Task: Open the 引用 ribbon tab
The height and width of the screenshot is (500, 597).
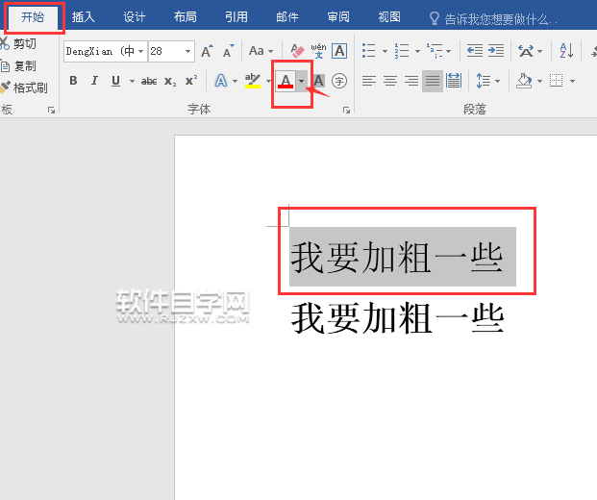Action: pyautogui.click(x=236, y=17)
